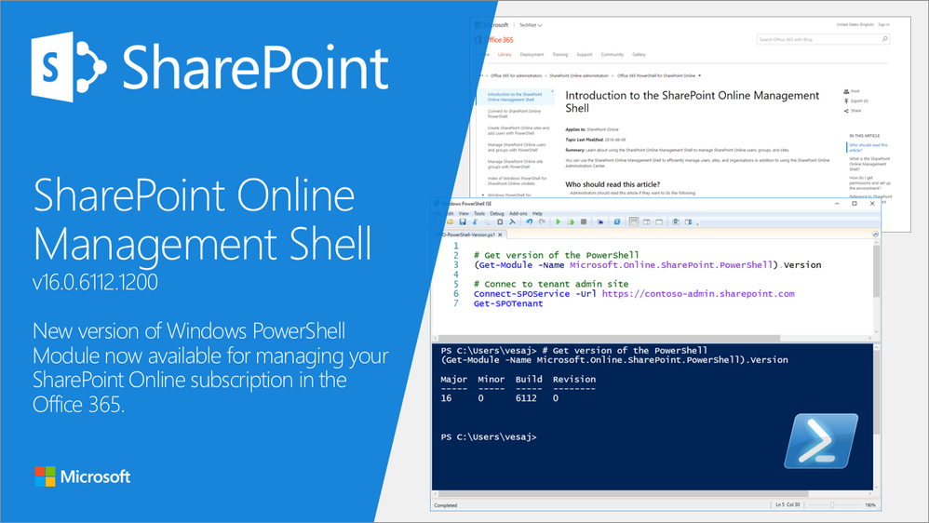
Task: Click the contoso-admin.sharepoint.com URL in script
Action: pyautogui.click(x=698, y=294)
